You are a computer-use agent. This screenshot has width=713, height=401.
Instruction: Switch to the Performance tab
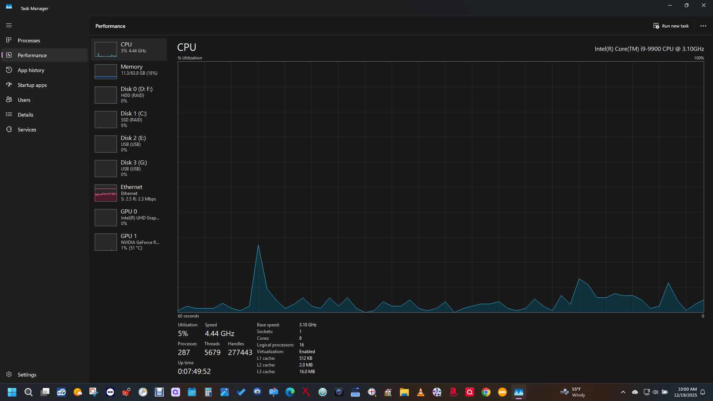[x=32, y=55]
